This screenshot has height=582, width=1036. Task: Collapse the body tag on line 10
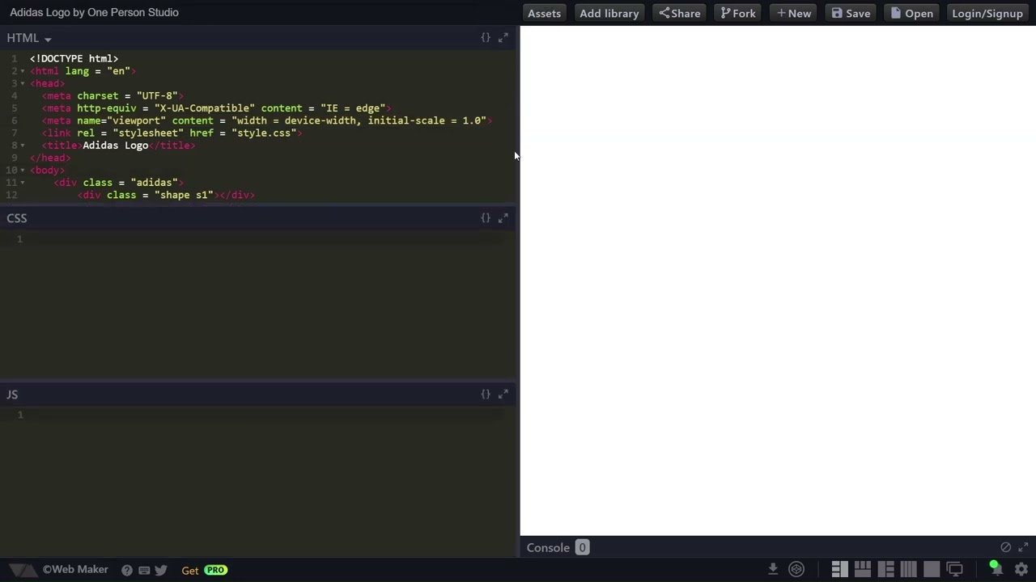pyautogui.click(x=23, y=171)
